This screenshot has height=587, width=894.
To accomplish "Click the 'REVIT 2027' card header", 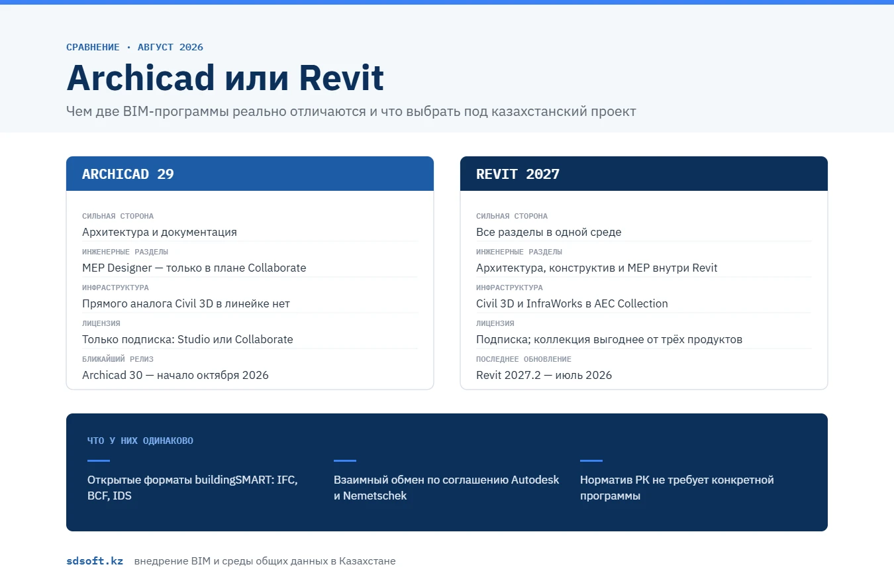I will coord(644,174).
